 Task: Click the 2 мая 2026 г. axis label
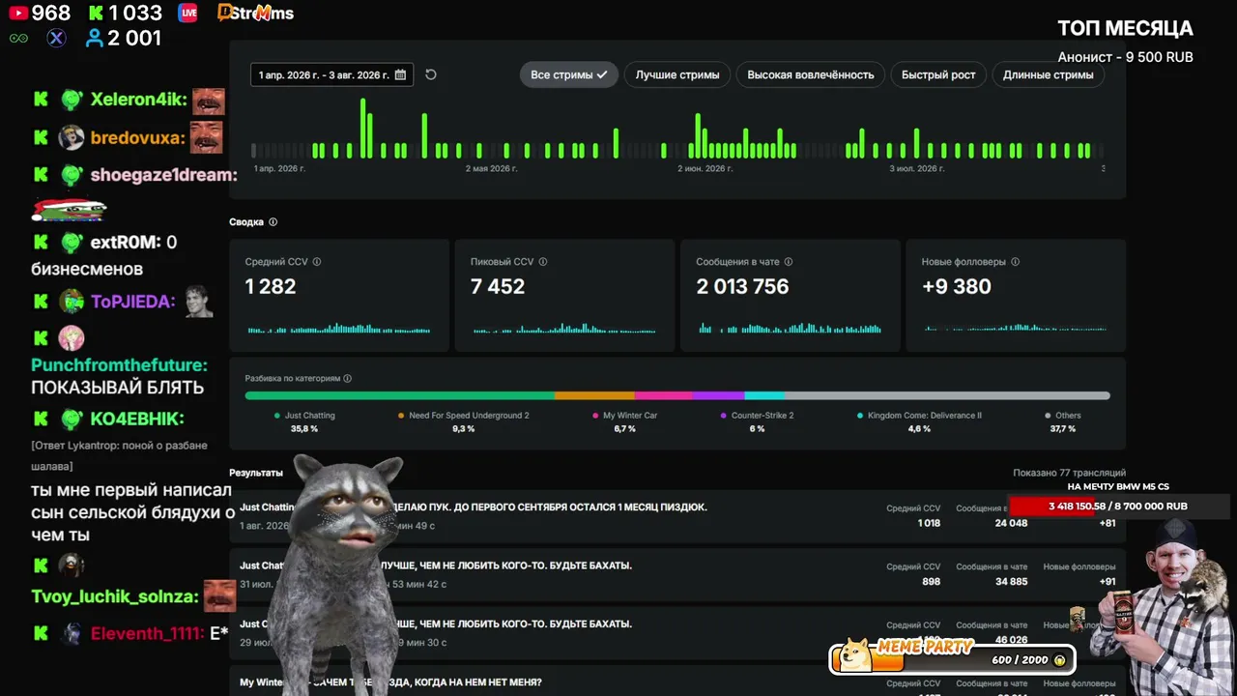tap(491, 169)
